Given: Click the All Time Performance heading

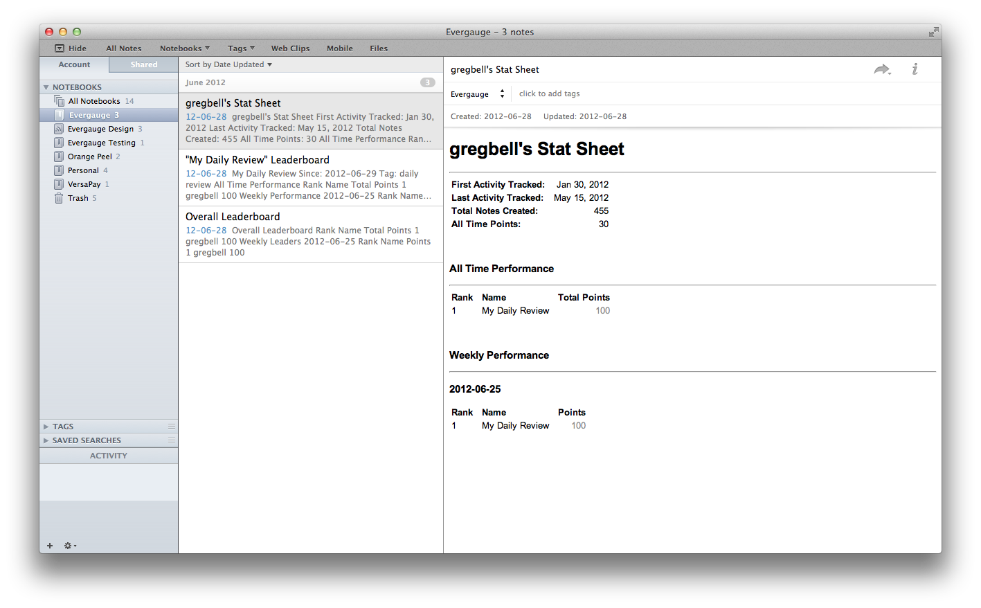Looking at the screenshot, I should tap(501, 269).
